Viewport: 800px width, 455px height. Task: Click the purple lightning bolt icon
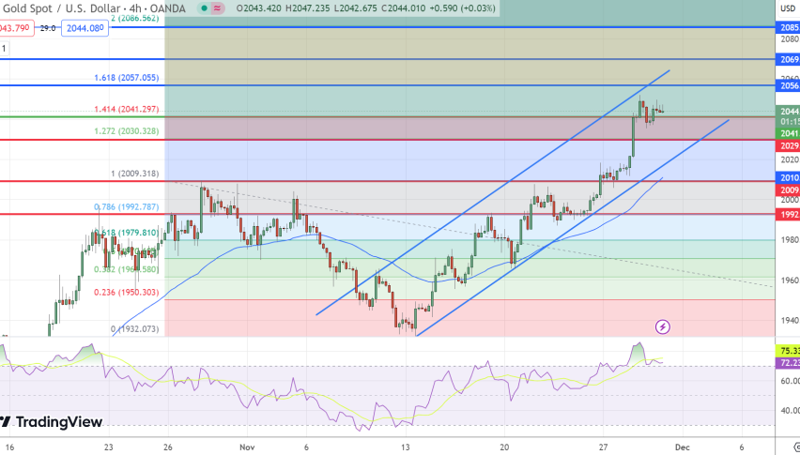[x=663, y=326]
